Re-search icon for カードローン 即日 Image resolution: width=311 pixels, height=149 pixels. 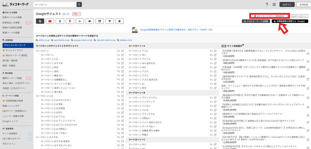pos(119,67)
